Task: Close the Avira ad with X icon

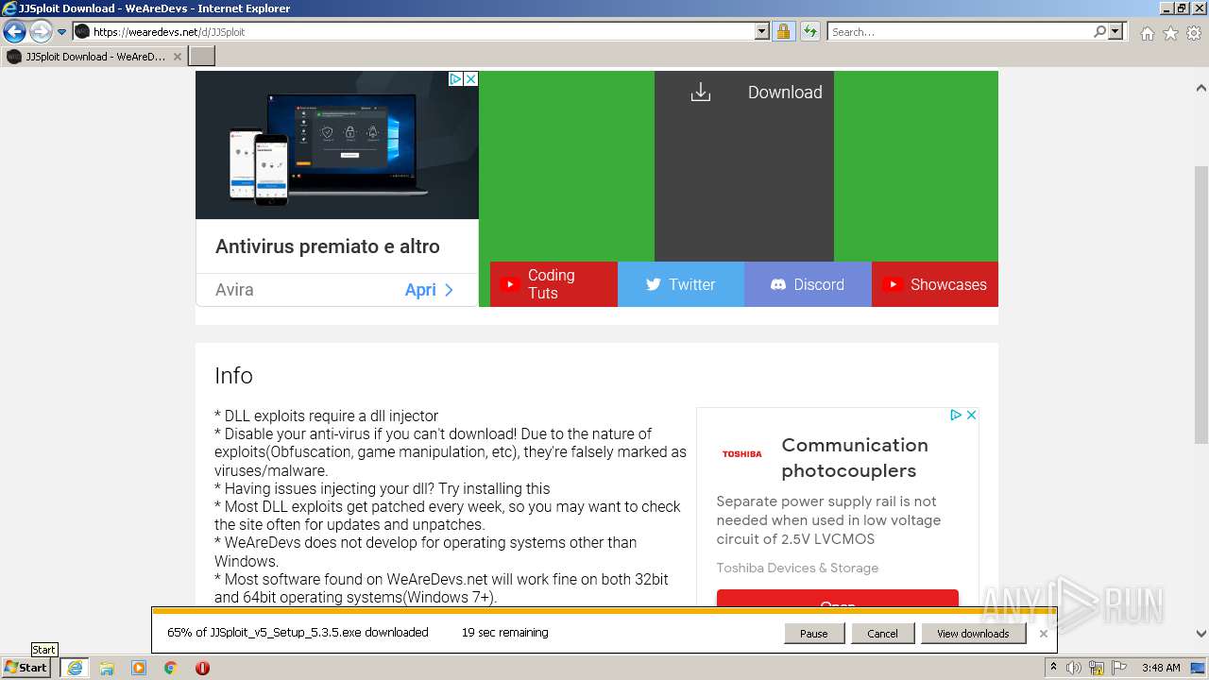Action: [470, 79]
